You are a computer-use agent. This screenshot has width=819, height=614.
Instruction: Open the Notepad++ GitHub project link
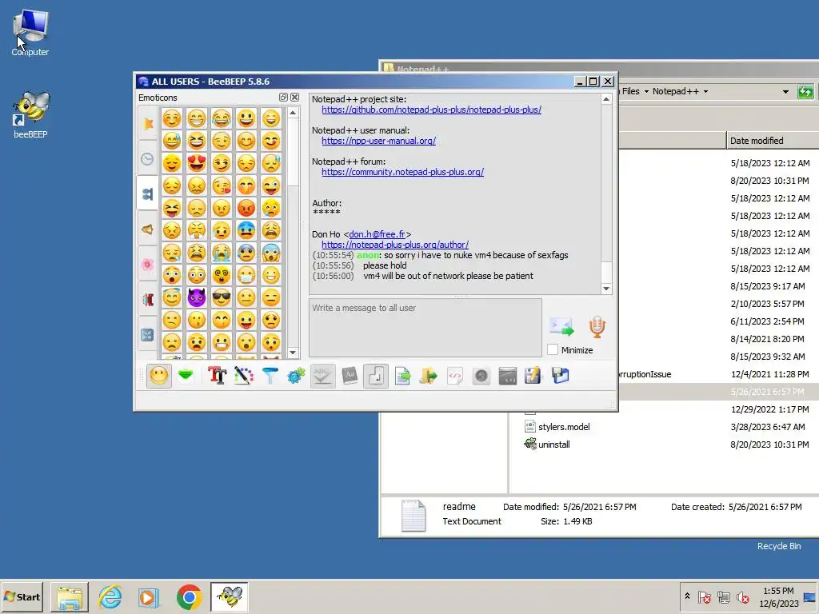point(431,110)
